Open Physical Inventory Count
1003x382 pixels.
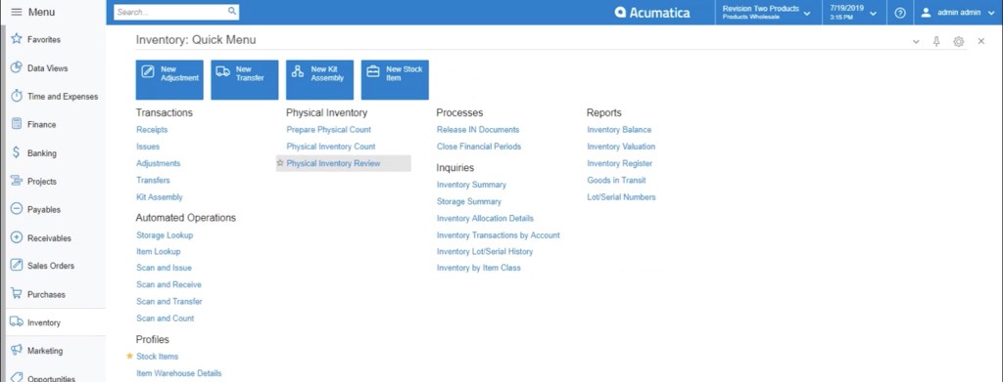pos(331,146)
